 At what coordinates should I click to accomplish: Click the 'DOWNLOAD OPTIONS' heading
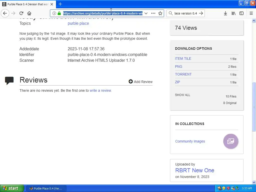(x=193, y=49)
